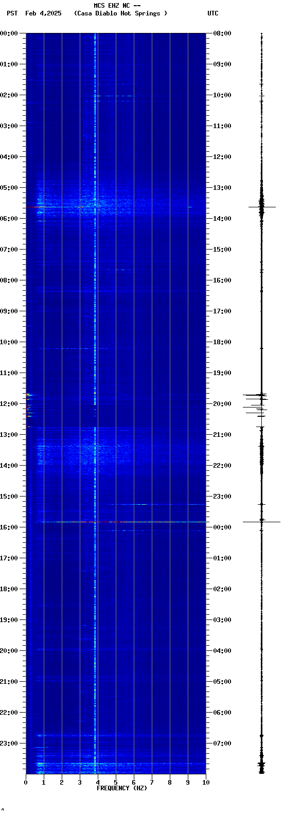Click the frequency axis tick label "4"
Screen dimensions: 284x815
(x=98, y=783)
